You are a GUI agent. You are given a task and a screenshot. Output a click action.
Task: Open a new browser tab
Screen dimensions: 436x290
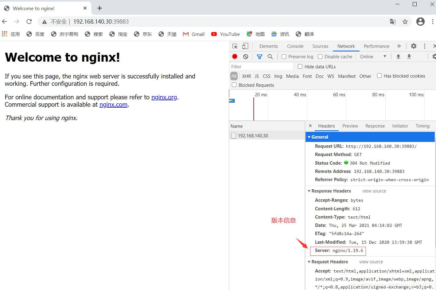click(99, 8)
